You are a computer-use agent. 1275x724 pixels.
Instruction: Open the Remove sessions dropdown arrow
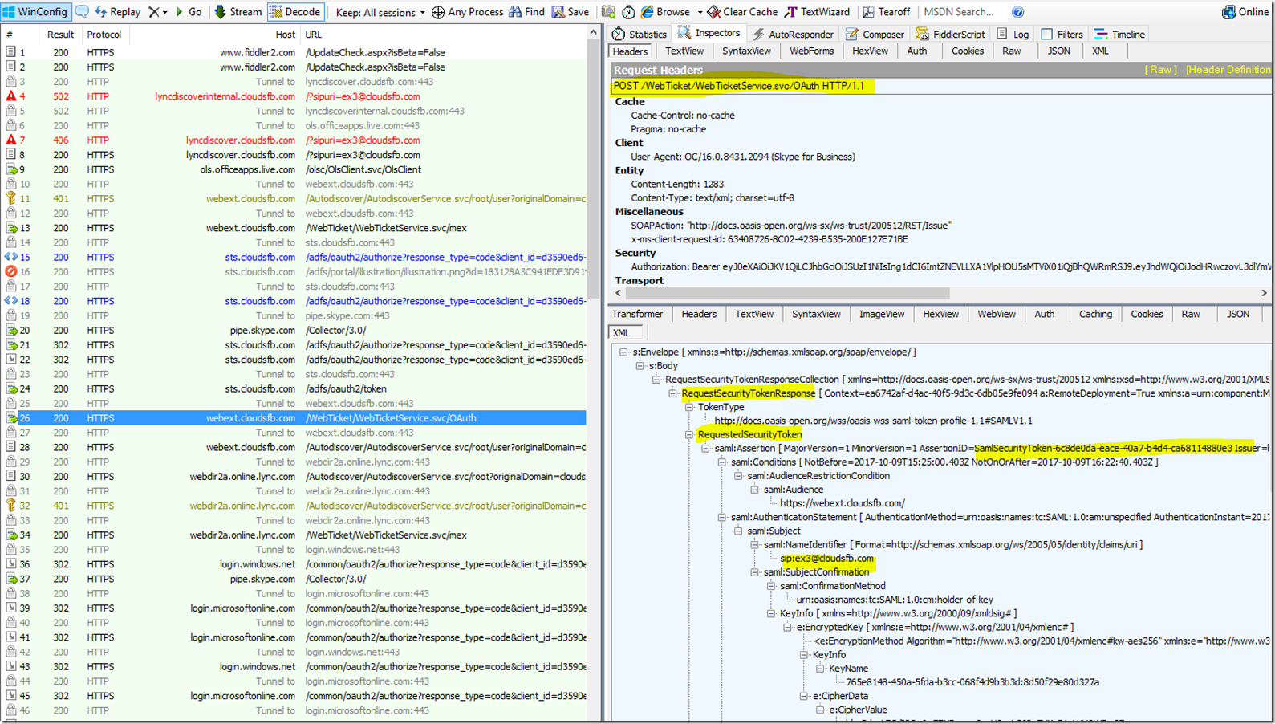point(165,13)
